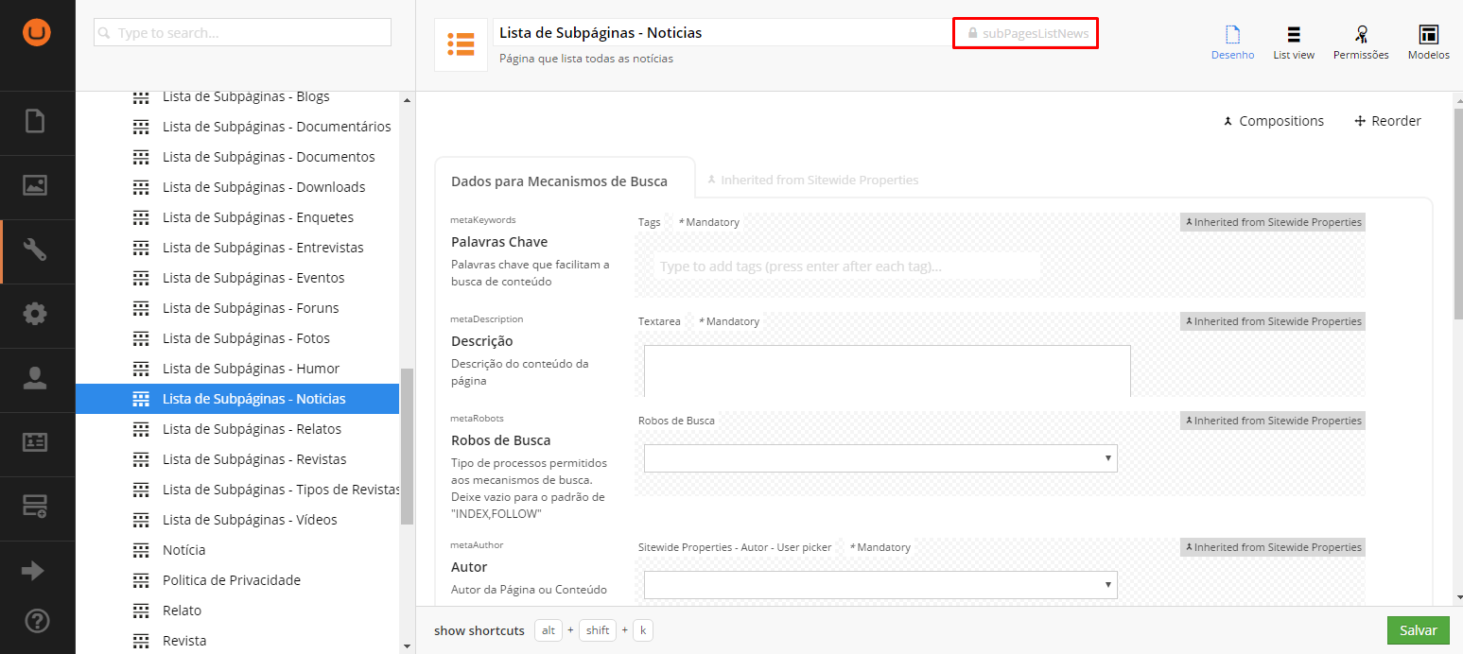Click the search box in tree
The image size is (1463, 654).
point(242,32)
